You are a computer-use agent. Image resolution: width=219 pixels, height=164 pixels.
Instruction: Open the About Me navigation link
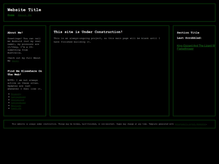pyautogui.click(x=25, y=15)
